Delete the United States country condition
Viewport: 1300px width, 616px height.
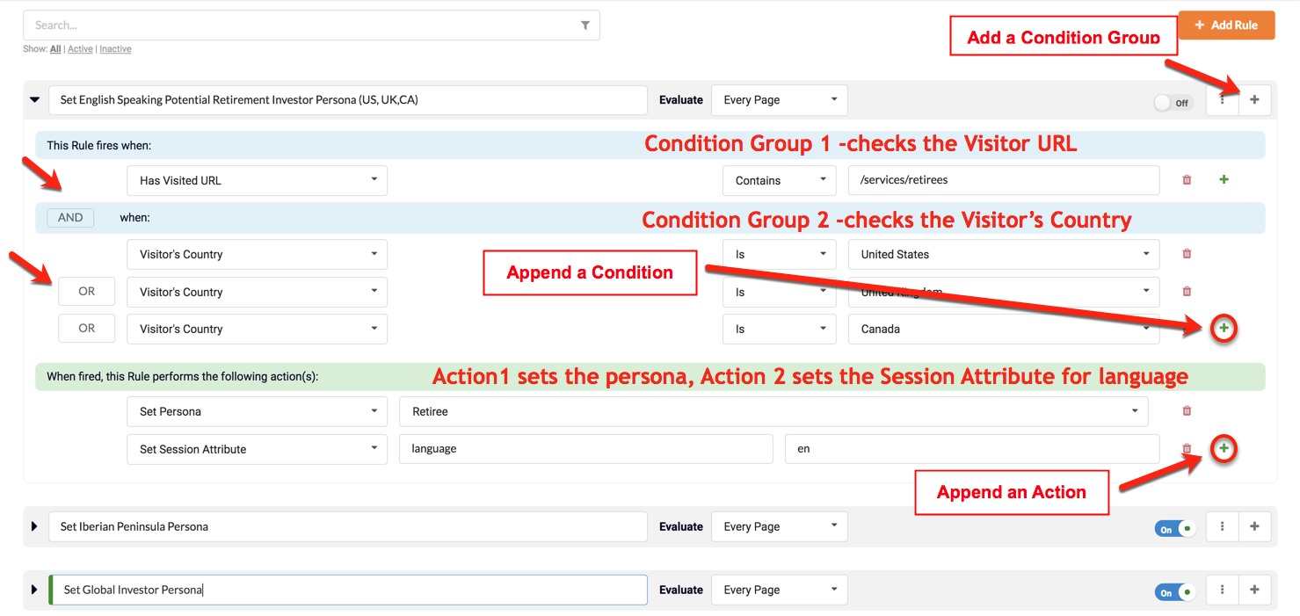(x=1187, y=254)
